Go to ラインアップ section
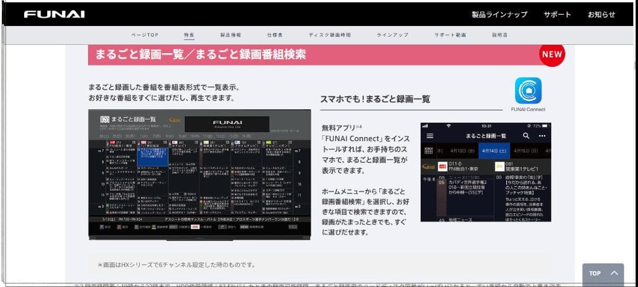The image size is (638, 287). [392, 35]
